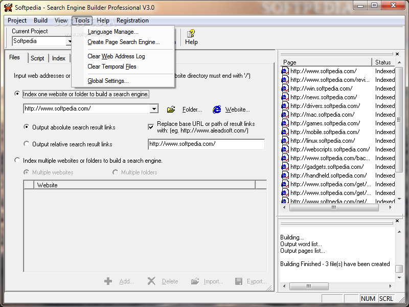Click the replace base URL input field
This screenshot has width=409, height=307.
point(207,144)
